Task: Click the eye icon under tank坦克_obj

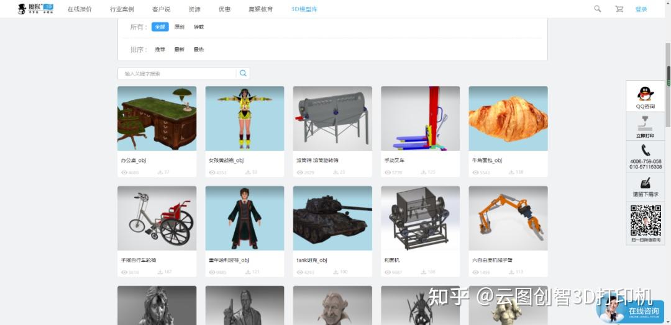Action: click(x=299, y=272)
